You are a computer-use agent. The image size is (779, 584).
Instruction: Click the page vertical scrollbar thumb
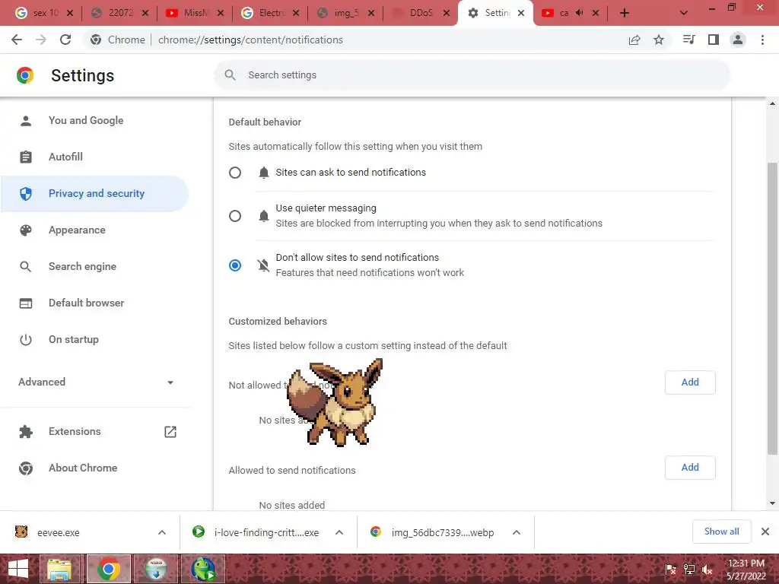[772, 308]
